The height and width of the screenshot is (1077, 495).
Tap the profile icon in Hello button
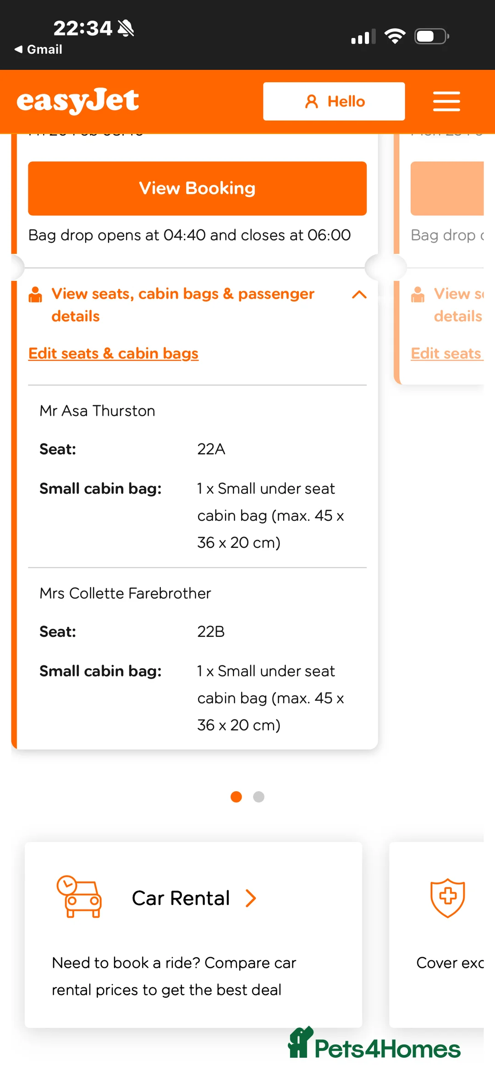312,101
